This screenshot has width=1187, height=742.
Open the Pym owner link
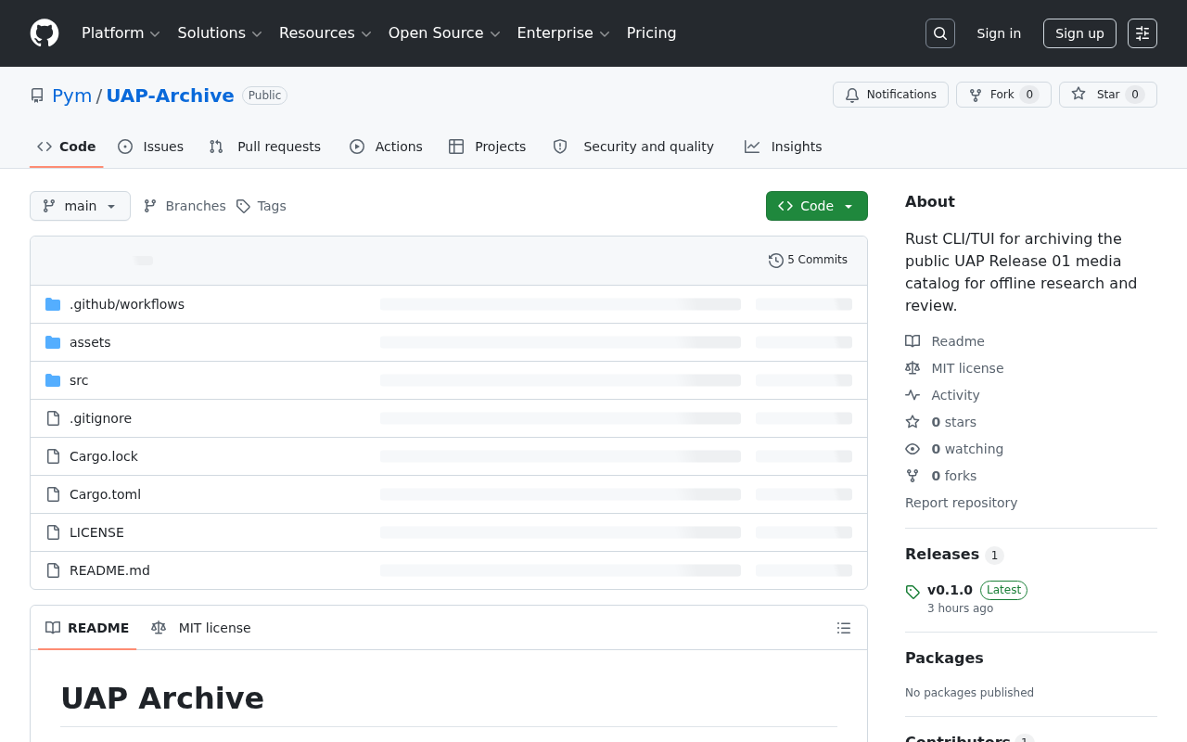coord(72,96)
